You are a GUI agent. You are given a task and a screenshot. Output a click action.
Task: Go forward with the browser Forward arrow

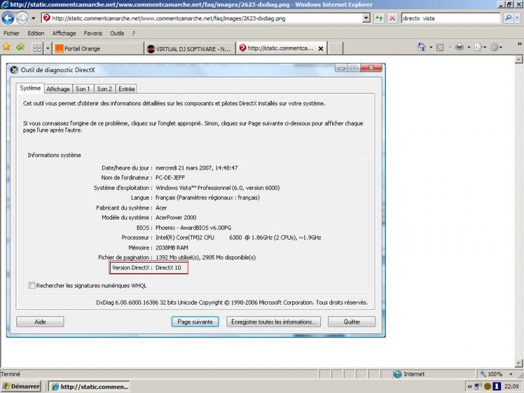click(22, 18)
